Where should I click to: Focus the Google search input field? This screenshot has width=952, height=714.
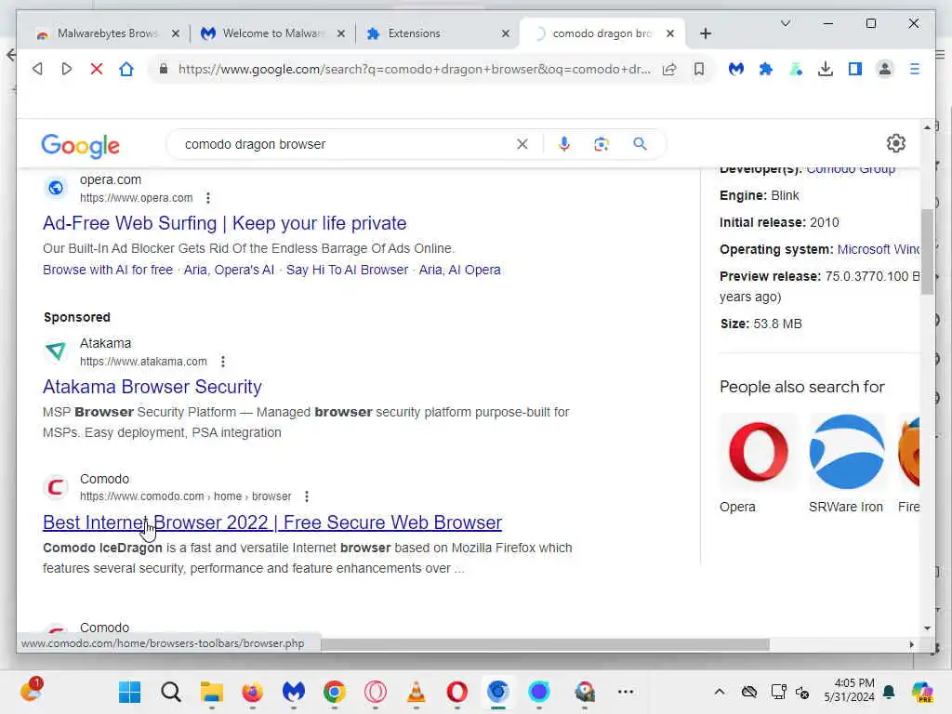[x=346, y=144]
